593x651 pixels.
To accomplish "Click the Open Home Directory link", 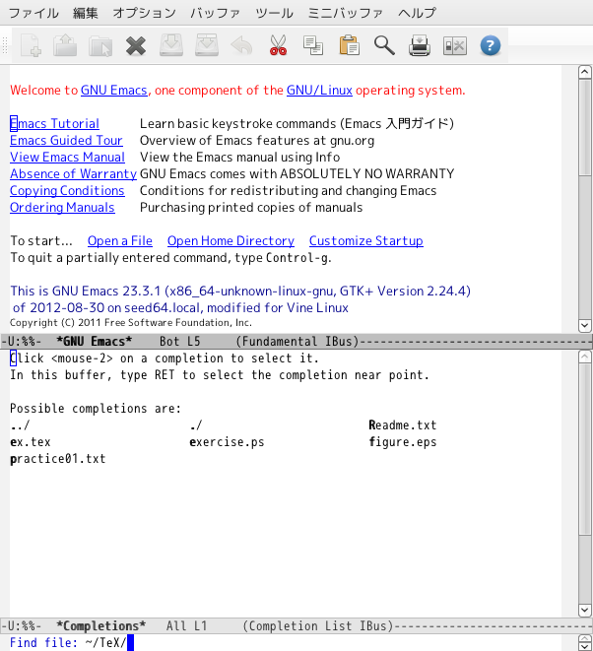I will 231,241.
